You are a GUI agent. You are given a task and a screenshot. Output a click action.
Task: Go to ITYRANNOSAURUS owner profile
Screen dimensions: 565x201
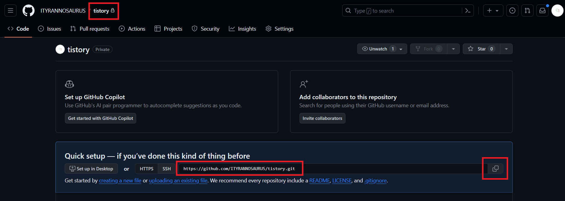point(63,11)
